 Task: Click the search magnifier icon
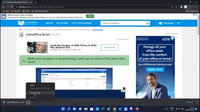[x=148, y=23]
